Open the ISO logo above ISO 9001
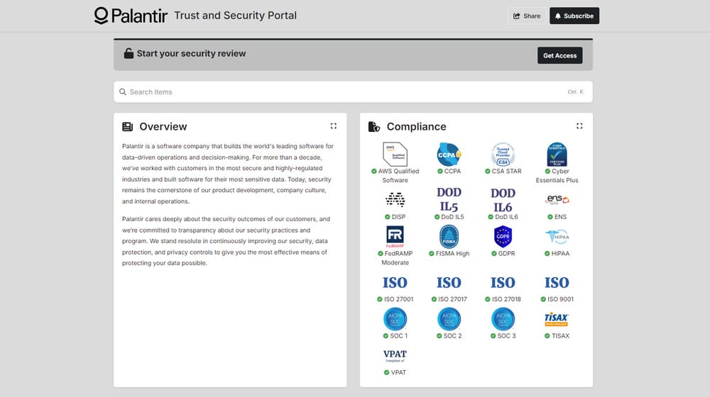 coord(557,283)
